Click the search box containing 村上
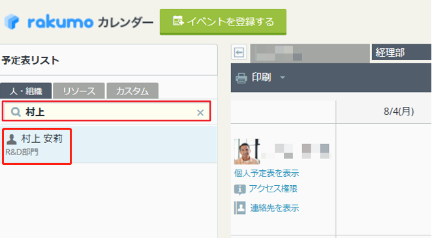The height and width of the screenshot is (238, 432). click(106, 111)
